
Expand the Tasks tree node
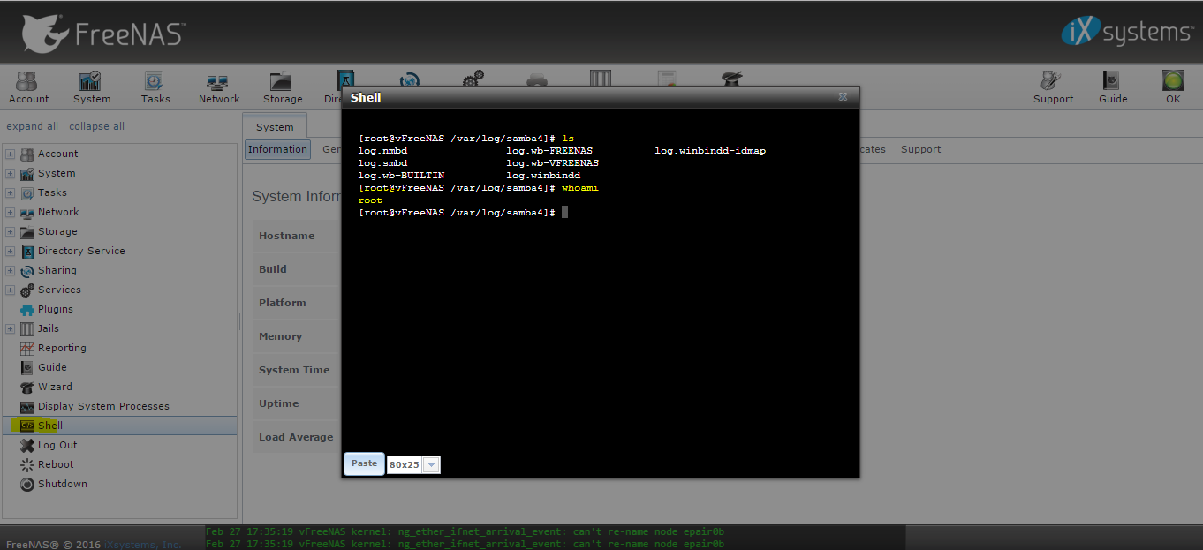(11, 192)
